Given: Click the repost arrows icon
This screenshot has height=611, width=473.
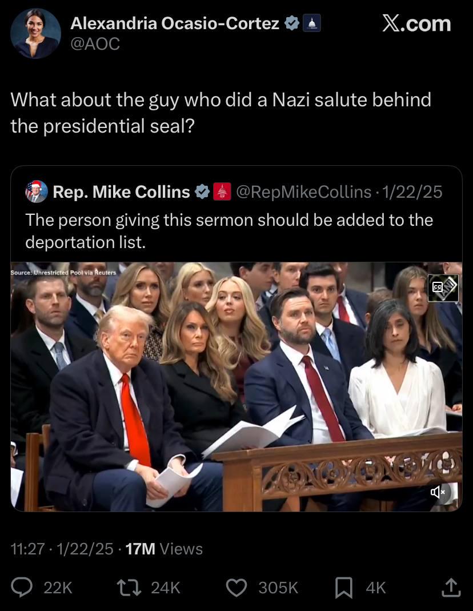Looking at the screenshot, I should (129, 588).
